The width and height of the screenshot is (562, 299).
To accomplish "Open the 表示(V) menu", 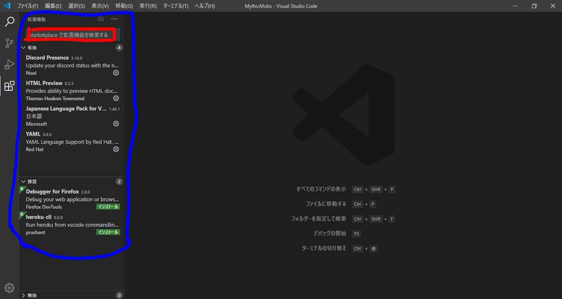I will (100, 6).
